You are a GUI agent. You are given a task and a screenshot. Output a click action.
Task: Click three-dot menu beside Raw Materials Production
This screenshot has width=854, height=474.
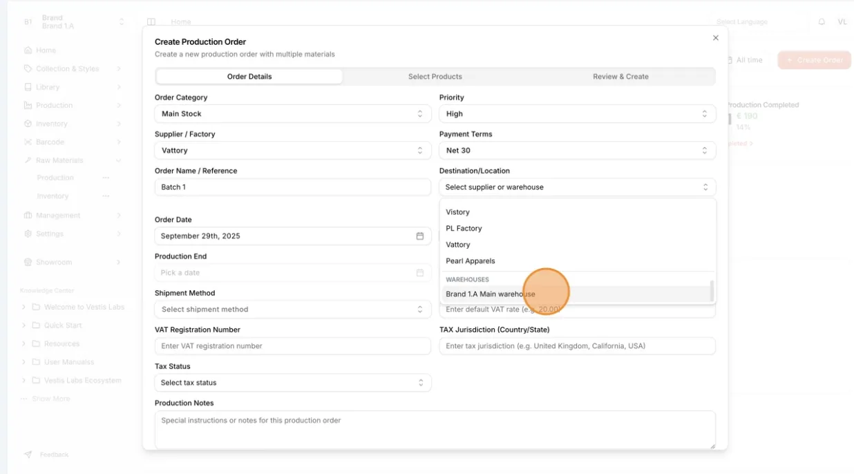[x=106, y=178]
